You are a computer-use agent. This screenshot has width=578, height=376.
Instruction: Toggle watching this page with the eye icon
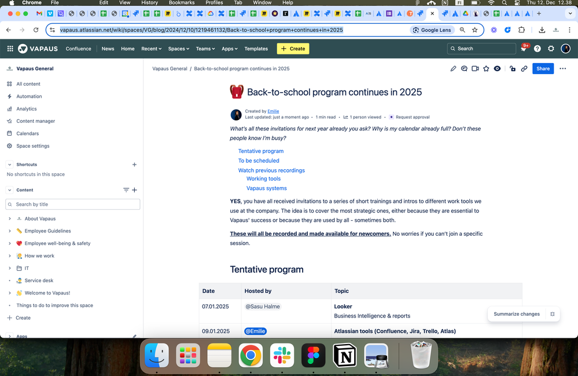[497, 68]
